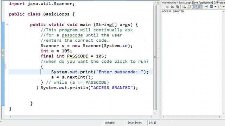The image size is (225, 126).
Task: Click '//when do you want the code block' comment
Action: point(95,62)
